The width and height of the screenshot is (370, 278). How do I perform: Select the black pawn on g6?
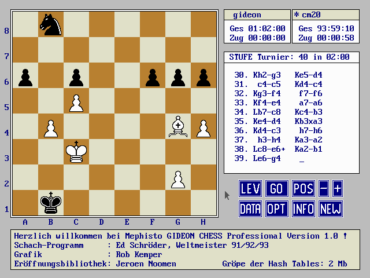coord(178,78)
